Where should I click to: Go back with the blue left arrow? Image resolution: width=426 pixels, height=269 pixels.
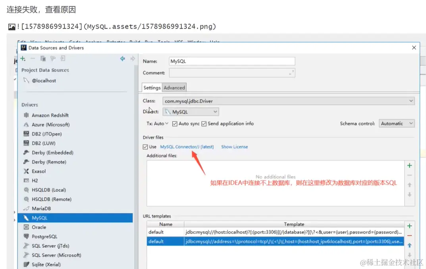pos(123,59)
